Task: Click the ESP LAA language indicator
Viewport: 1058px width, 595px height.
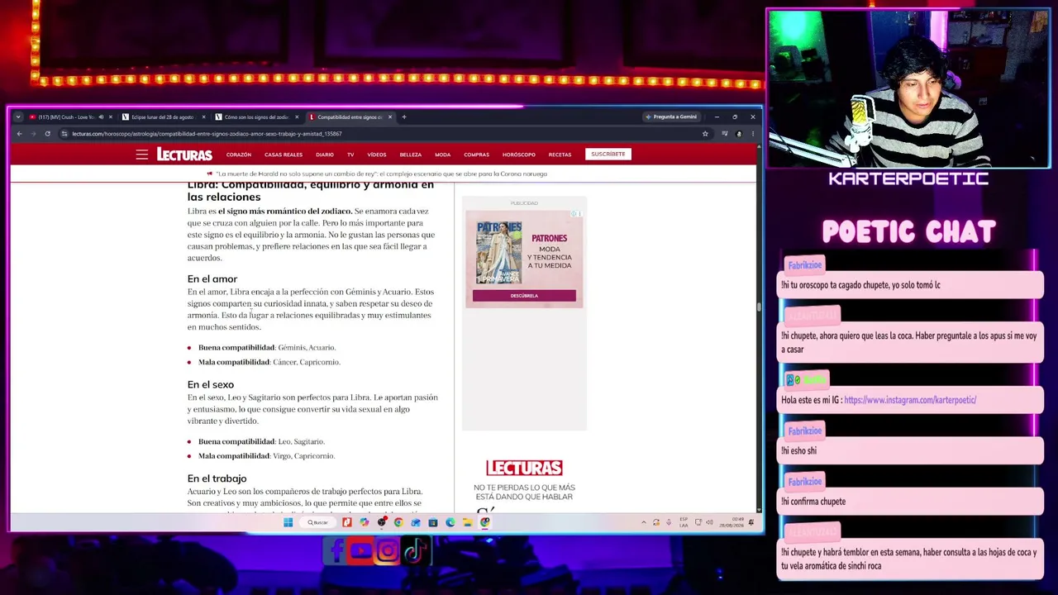Action: tap(684, 522)
